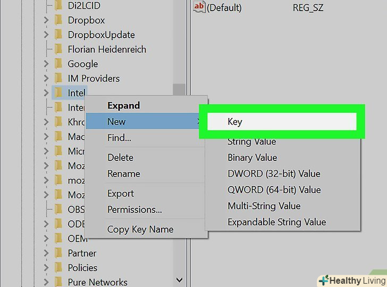Click the tree scrollbar down arrow

[x=180, y=280]
